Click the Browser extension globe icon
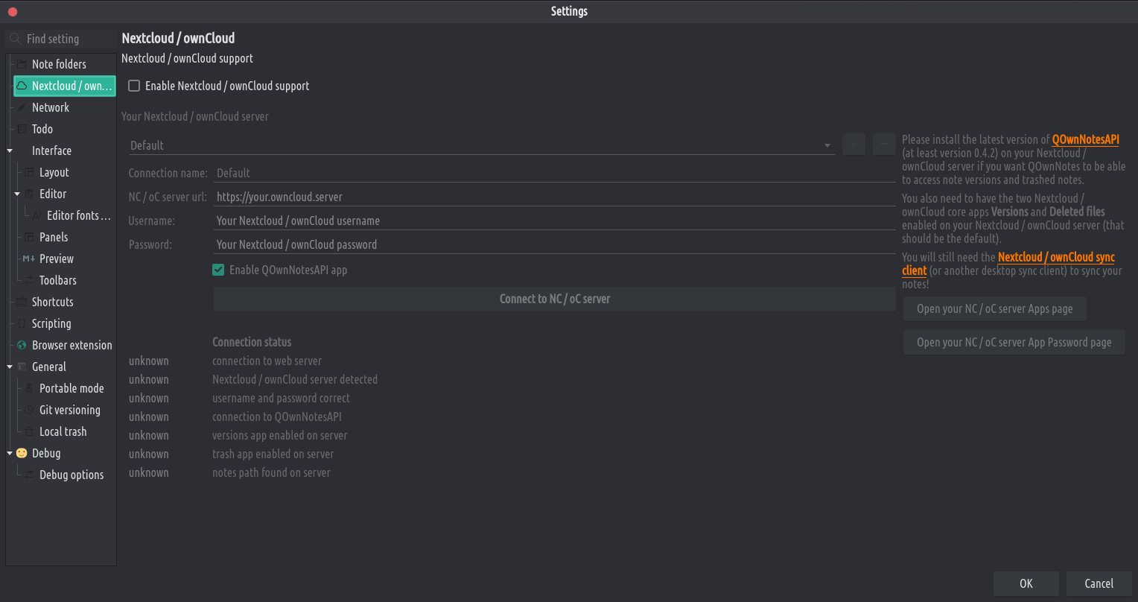The image size is (1138, 602). coord(22,345)
